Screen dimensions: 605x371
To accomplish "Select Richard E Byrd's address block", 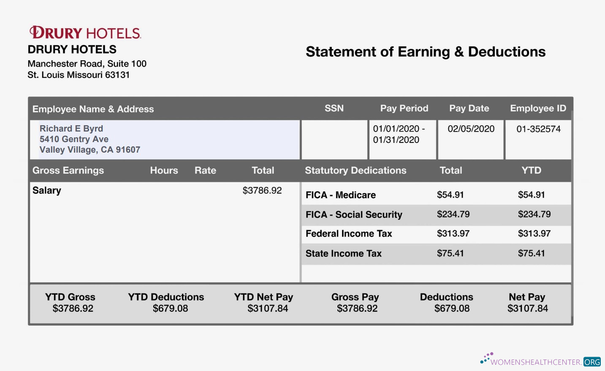I will pyautogui.click(x=90, y=139).
